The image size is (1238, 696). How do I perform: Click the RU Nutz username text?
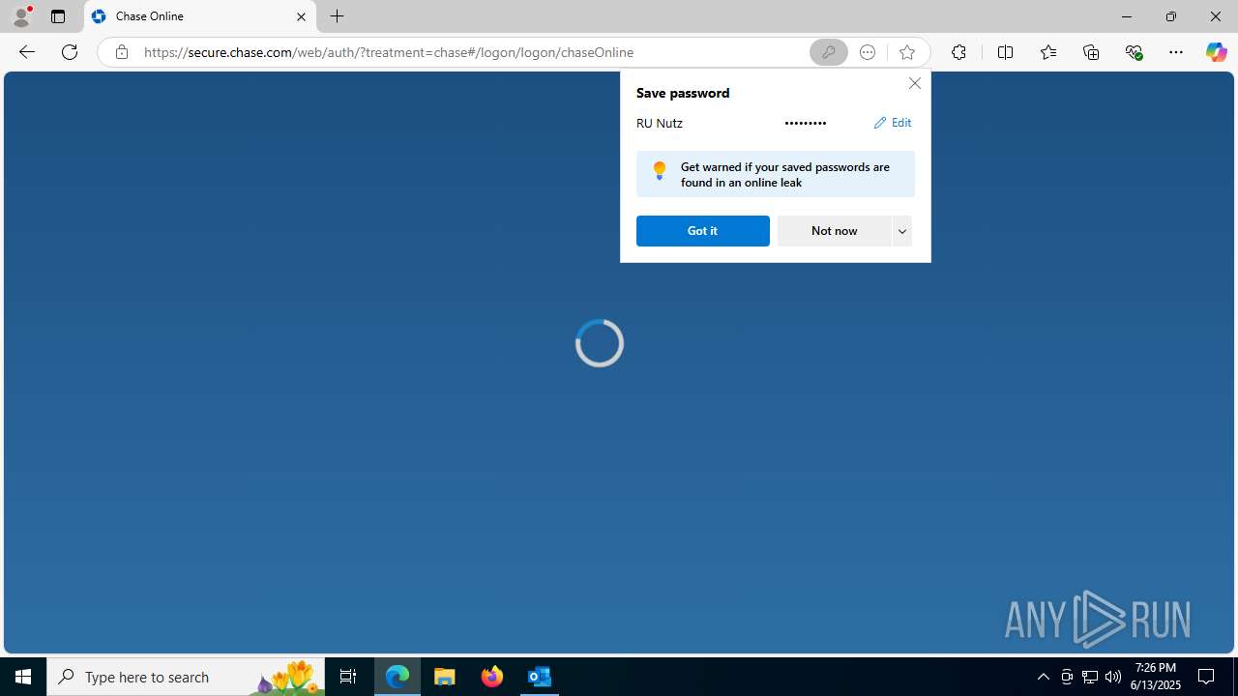click(x=660, y=123)
